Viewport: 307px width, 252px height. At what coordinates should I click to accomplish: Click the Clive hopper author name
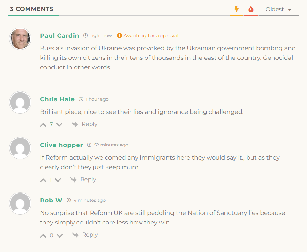point(61,145)
